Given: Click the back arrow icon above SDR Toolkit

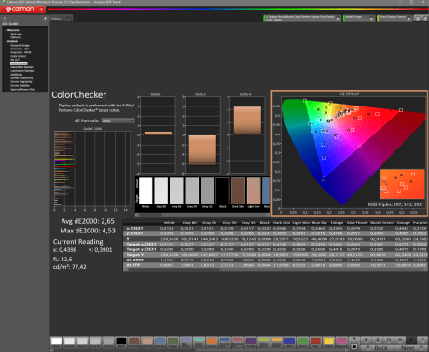Looking at the screenshot, I should [x=5, y=19].
